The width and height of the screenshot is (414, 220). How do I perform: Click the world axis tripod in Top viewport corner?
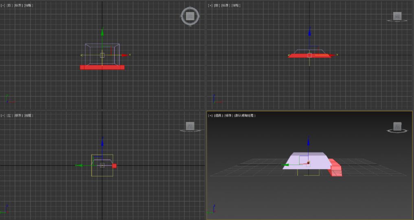9,99
